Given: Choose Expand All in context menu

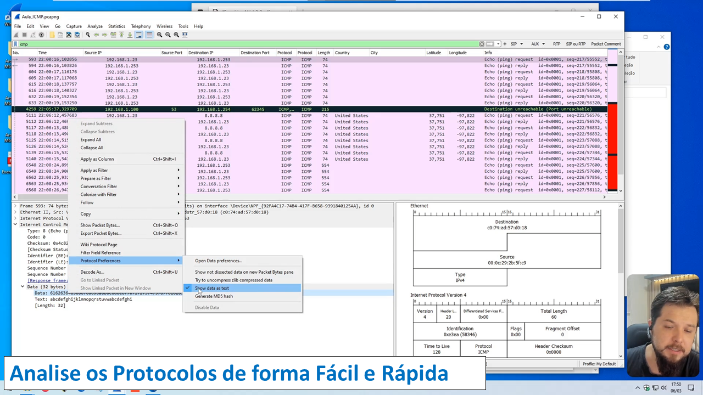Looking at the screenshot, I should 126,140.
